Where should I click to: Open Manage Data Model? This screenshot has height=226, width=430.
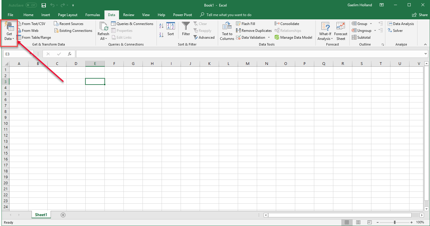tap(293, 38)
